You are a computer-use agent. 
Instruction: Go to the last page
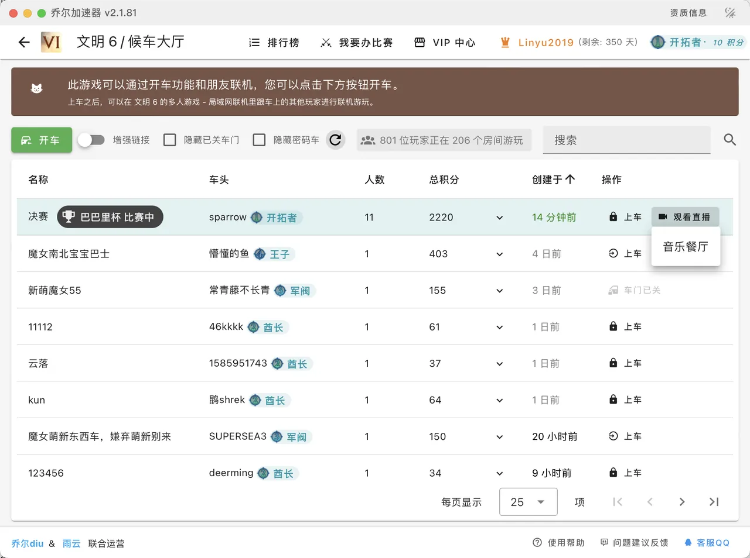714,502
